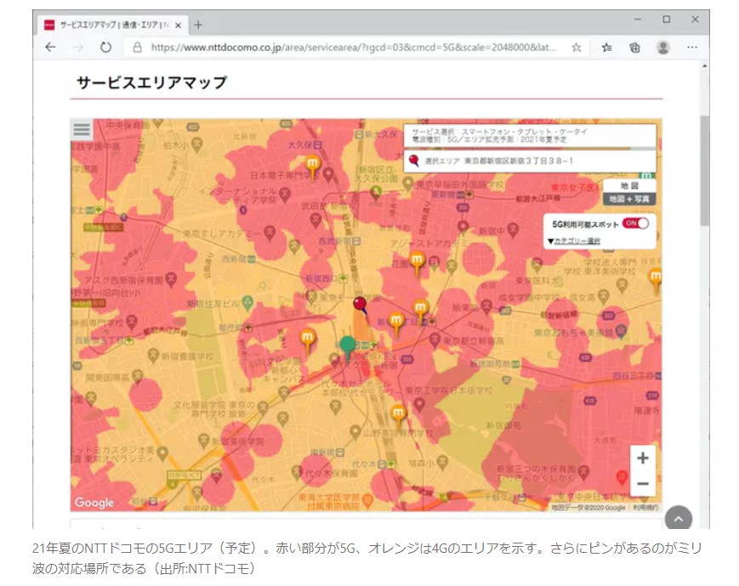
Task: Open the browser profile avatar
Action: (663, 48)
